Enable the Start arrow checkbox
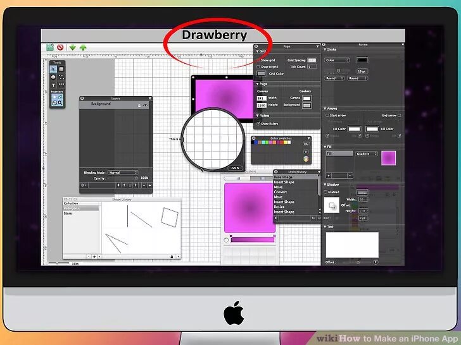This screenshot has height=345, width=461. tap(327, 115)
